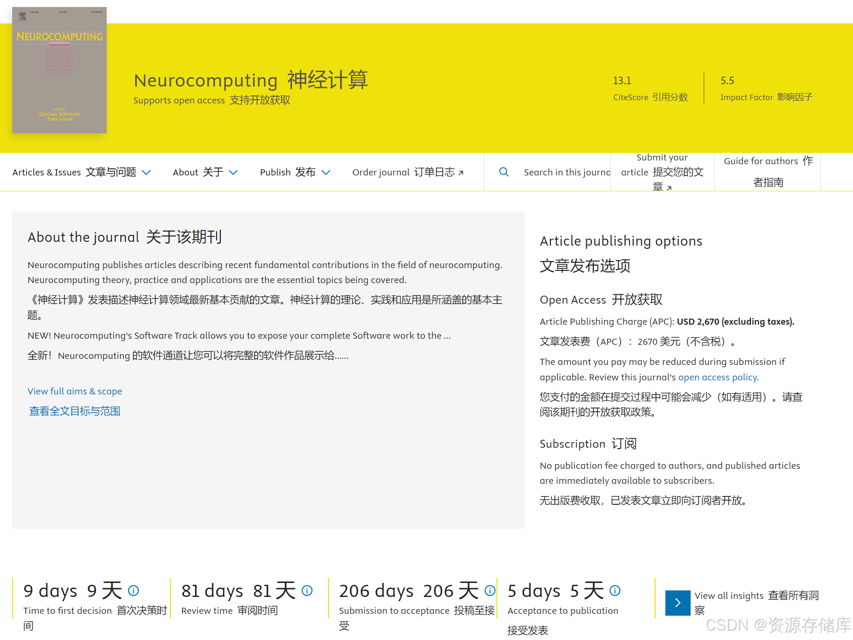Click View full aims & scope
This screenshot has width=853, height=640.
[x=75, y=391]
